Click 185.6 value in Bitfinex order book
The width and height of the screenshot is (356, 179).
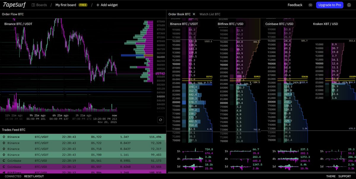pos(240,76)
